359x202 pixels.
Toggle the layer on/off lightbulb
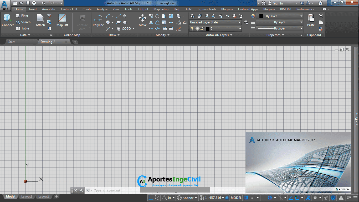click(192, 29)
